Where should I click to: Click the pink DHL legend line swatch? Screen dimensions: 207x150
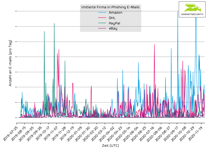click(x=102, y=18)
